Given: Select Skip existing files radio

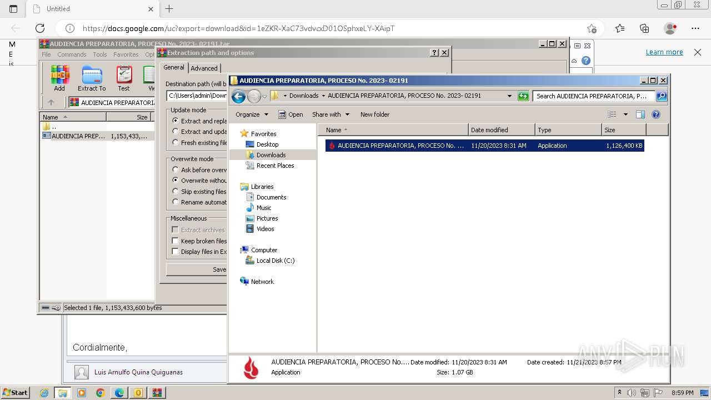Looking at the screenshot, I should tap(176, 191).
